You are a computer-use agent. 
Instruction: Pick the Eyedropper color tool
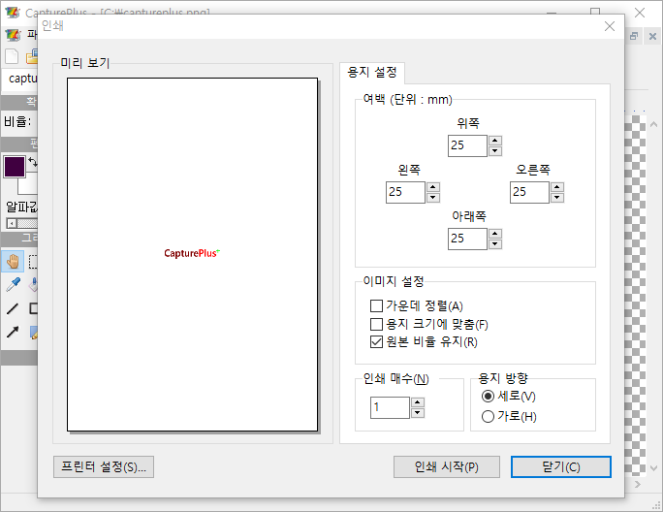tap(13, 284)
